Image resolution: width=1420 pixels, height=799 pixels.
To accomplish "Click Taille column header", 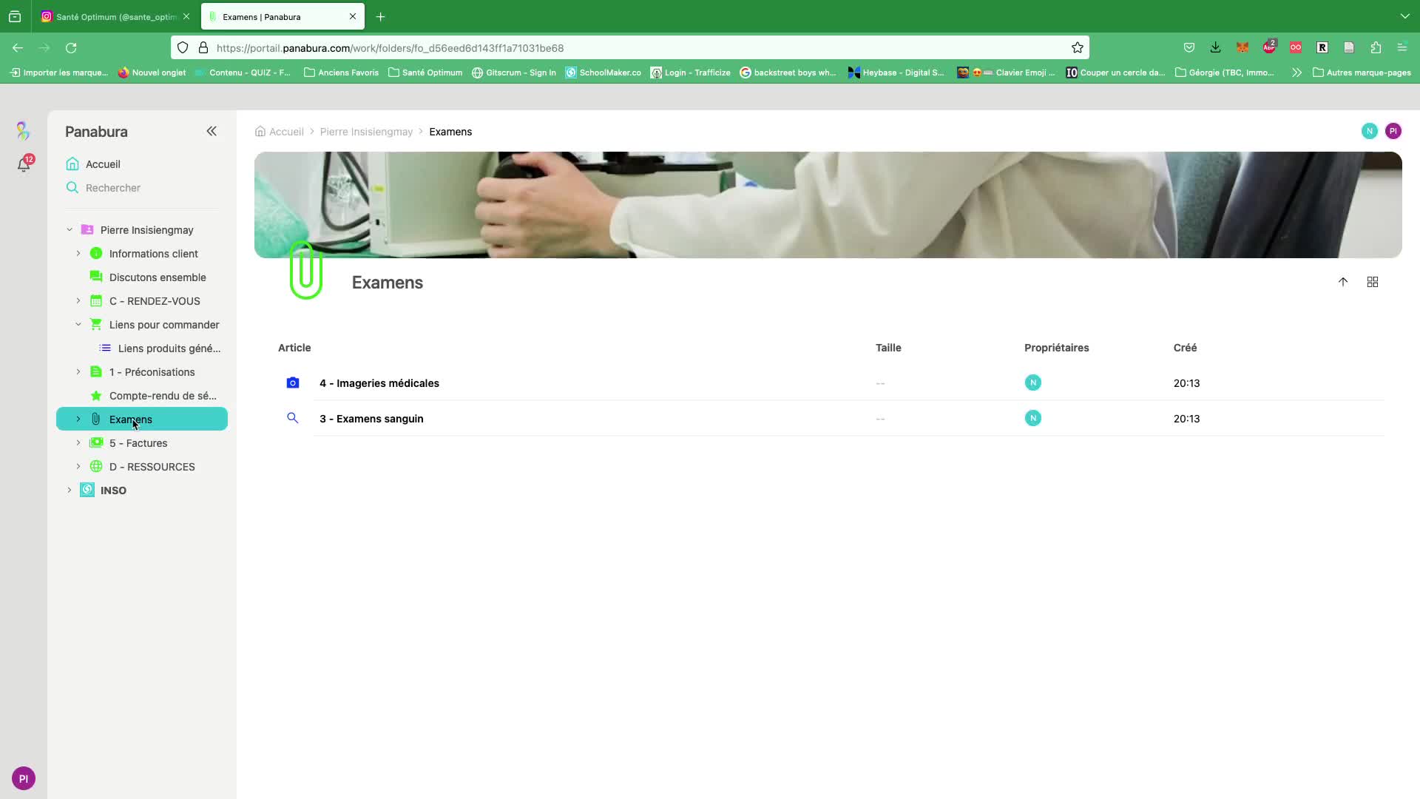I will pyautogui.click(x=888, y=348).
